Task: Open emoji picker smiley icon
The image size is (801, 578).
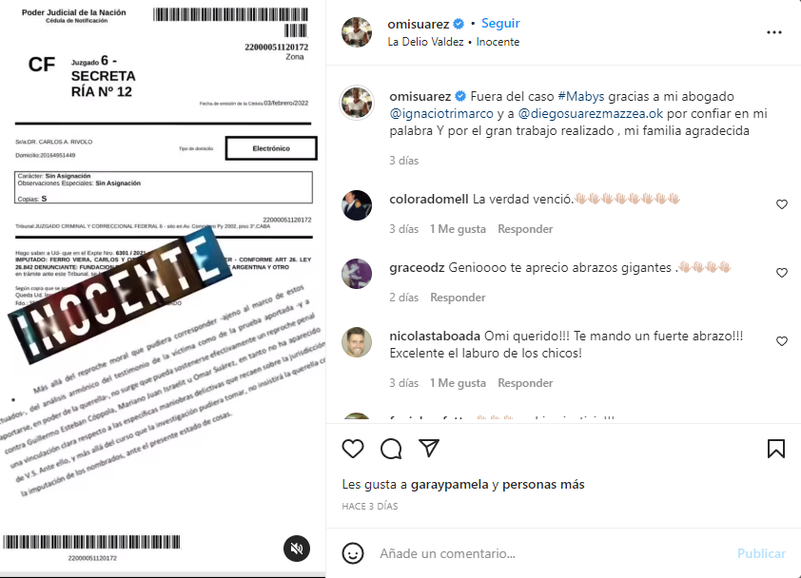Action: click(x=353, y=553)
